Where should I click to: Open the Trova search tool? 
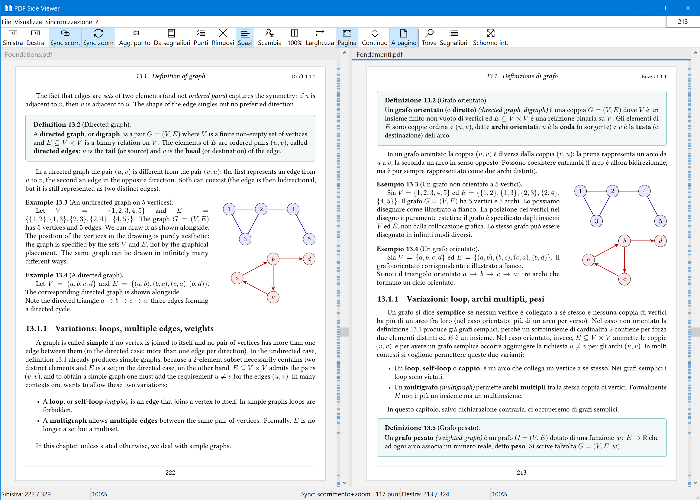tap(429, 37)
